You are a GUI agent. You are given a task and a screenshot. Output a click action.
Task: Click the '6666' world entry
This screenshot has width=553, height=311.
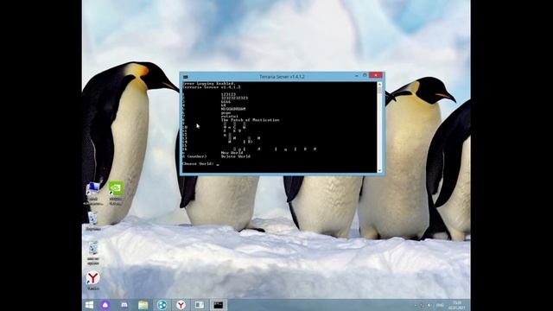click(x=226, y=102)
